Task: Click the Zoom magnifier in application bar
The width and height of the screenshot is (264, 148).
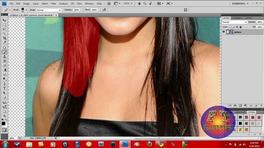Action: pos(145,3)
